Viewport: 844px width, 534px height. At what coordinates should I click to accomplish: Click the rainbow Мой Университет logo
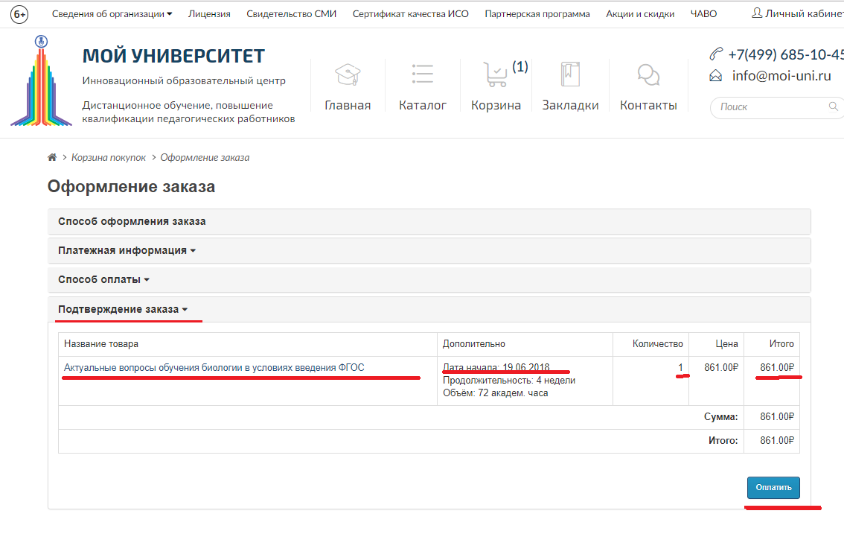[x=41, y=82]
